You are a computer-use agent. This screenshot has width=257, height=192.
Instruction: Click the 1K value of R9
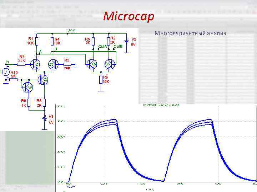point(24,106)
